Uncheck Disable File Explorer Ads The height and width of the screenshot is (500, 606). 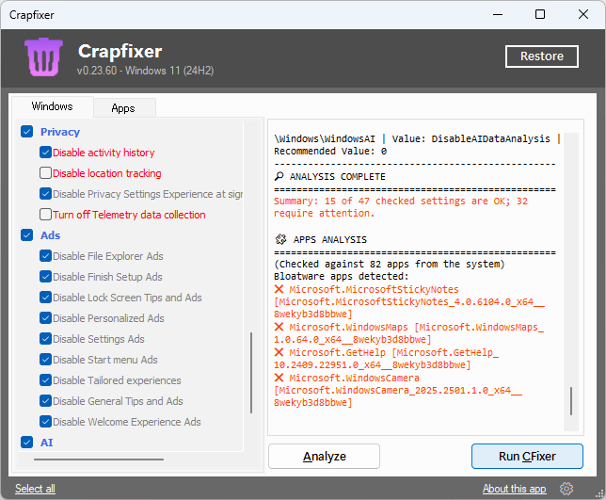coord(45,255)
